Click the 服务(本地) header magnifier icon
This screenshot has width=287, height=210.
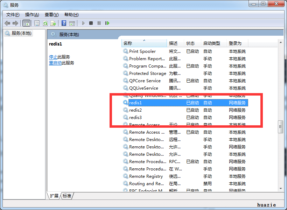pos(54,34)
